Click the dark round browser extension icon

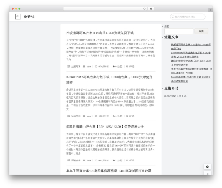[x=151, y=8]
